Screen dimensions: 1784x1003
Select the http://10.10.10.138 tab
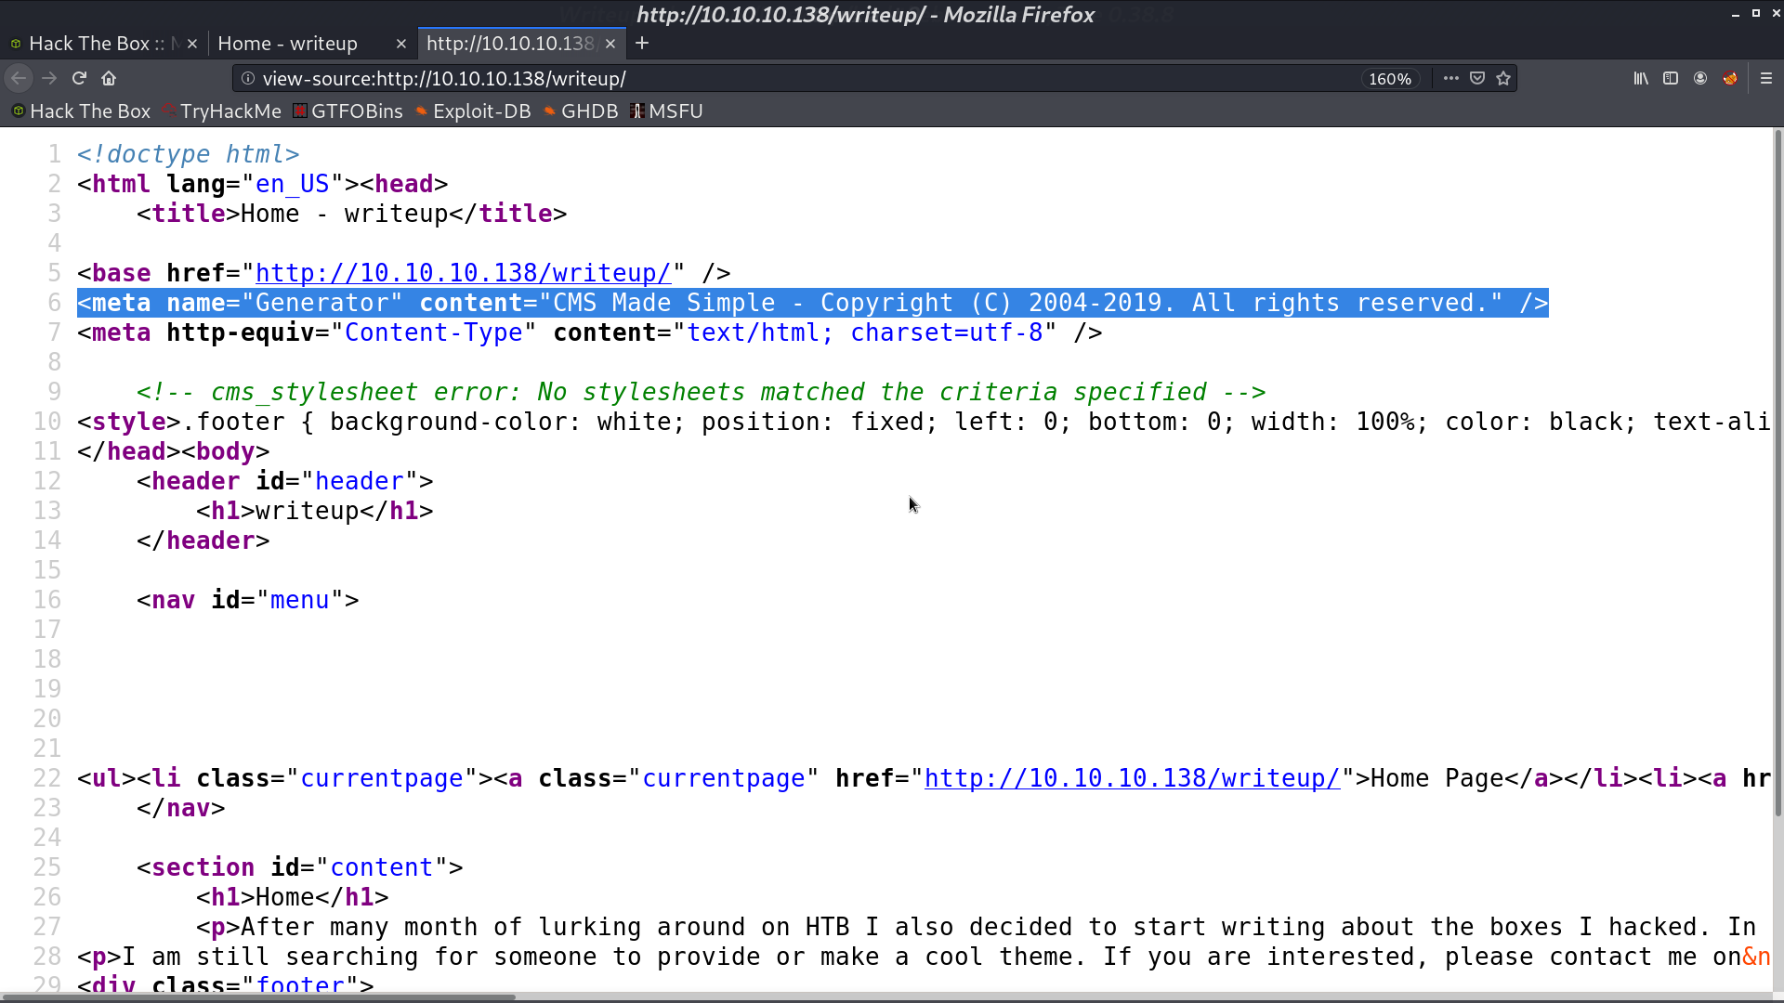[511, 44]
